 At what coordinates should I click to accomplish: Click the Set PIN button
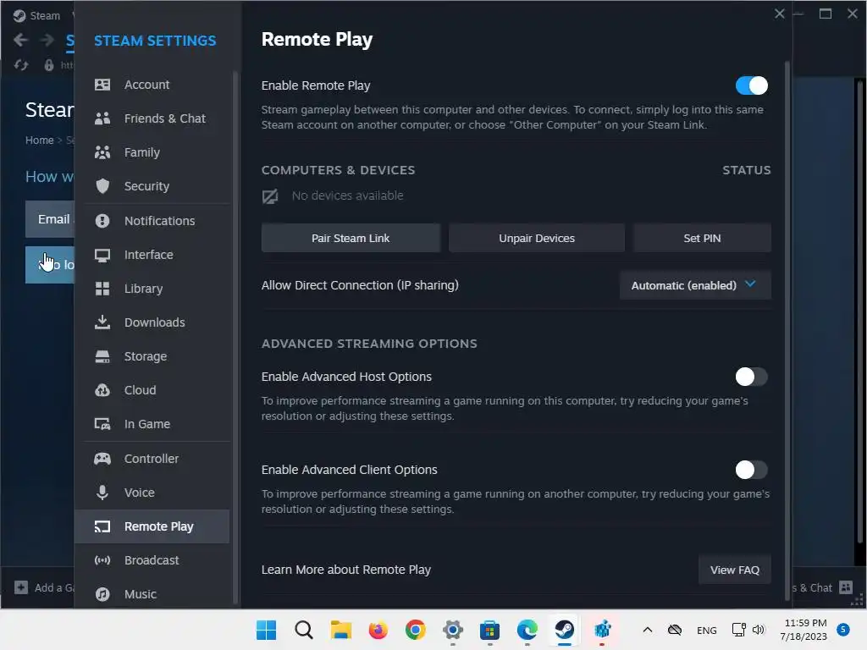click(702, 238)
